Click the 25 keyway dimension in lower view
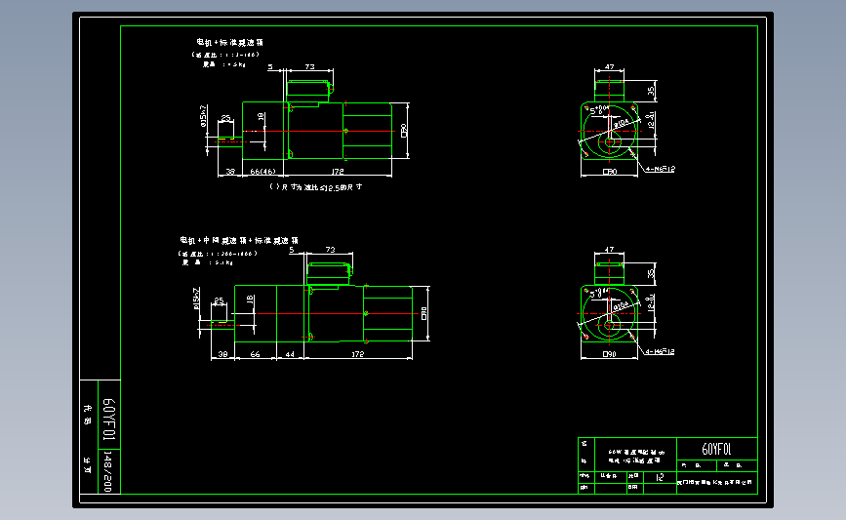The height and width of the screenshot is (520, 846). [x=219, y=300]
